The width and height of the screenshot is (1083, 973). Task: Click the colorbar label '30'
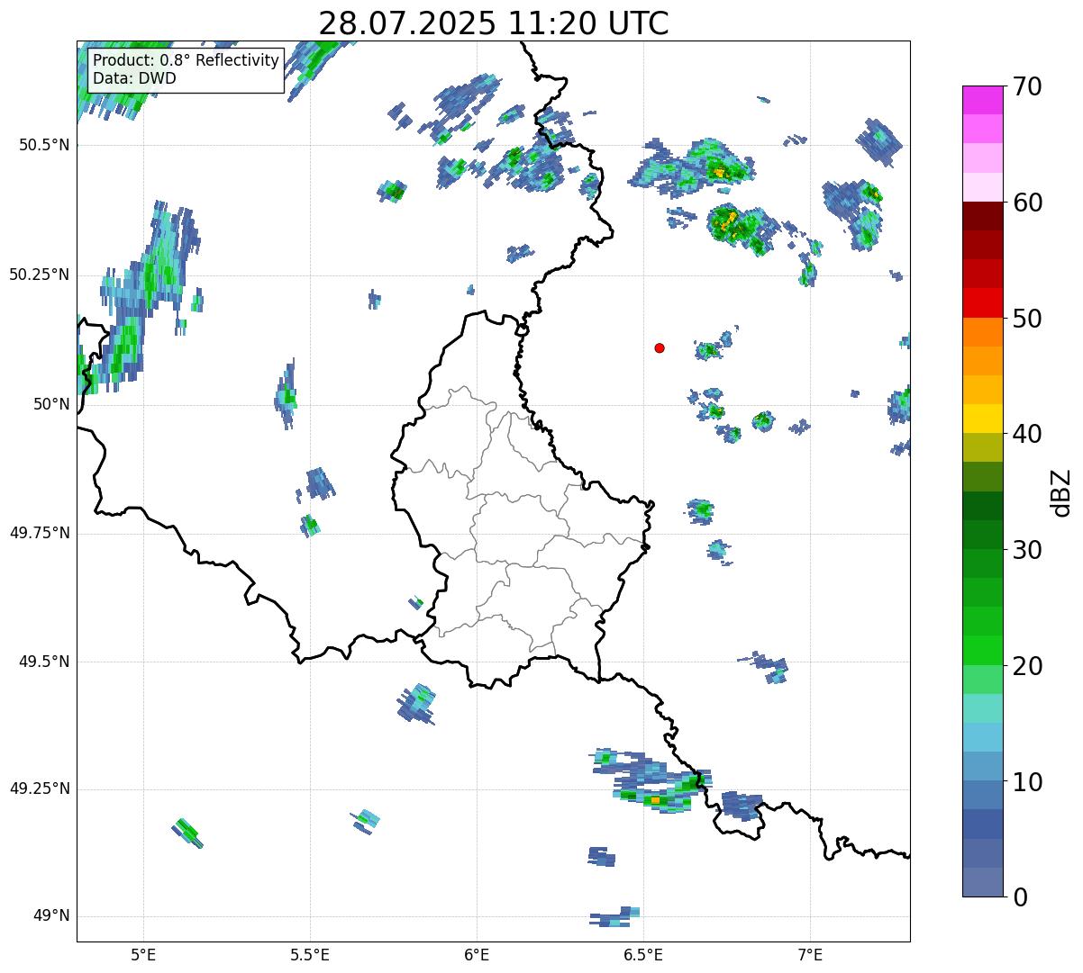(x=1027, y=550)
